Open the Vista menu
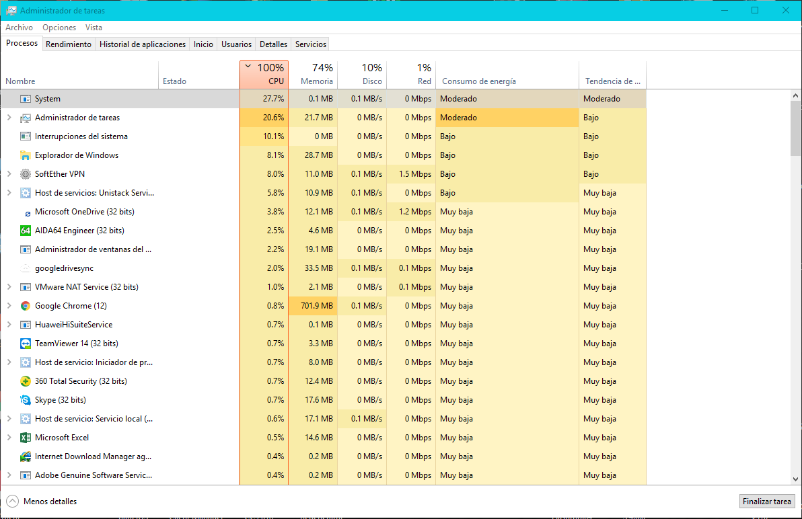Screen dimensions: 802x519 tap(94, 28)
